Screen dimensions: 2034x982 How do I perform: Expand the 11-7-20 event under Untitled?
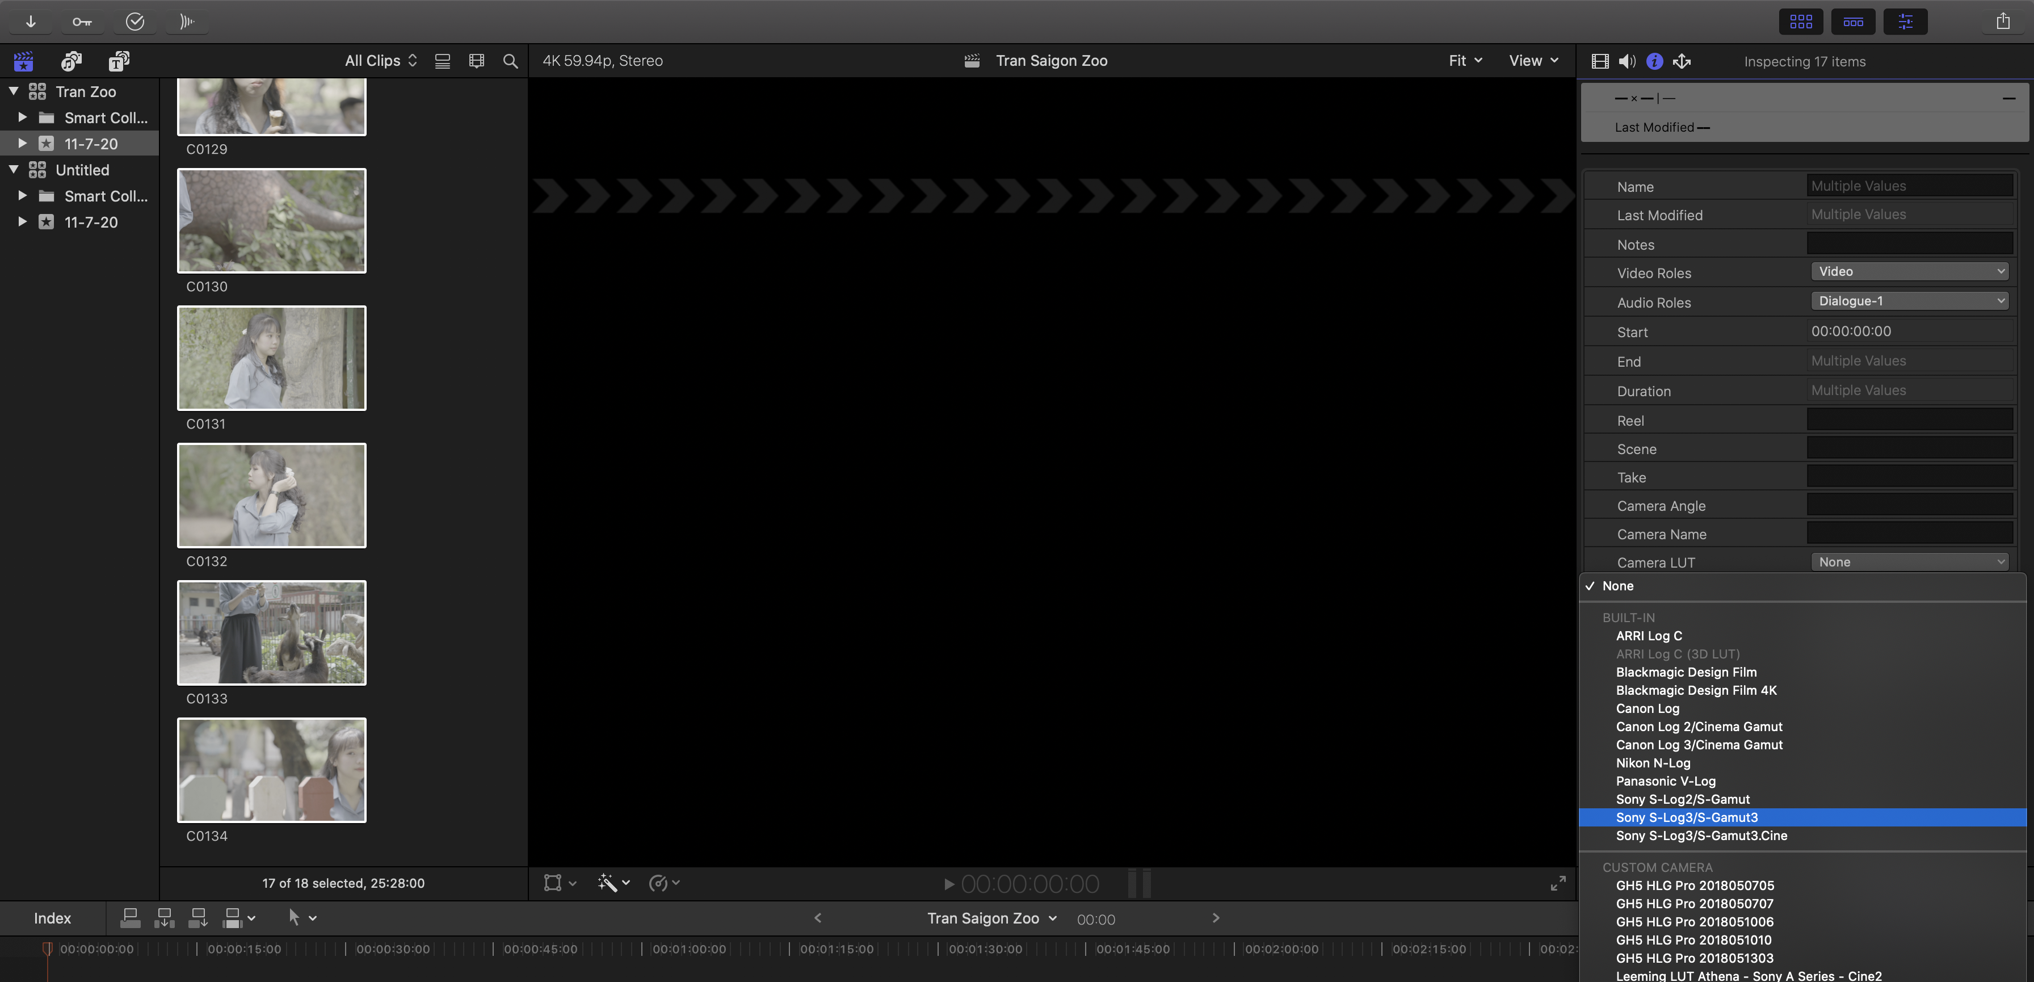click(22, 222)
